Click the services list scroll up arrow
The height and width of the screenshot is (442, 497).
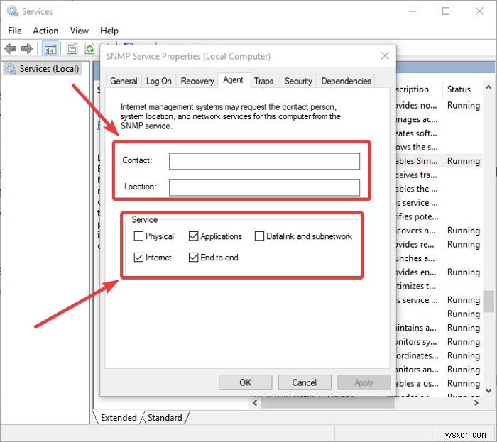[x=488, y=87]
